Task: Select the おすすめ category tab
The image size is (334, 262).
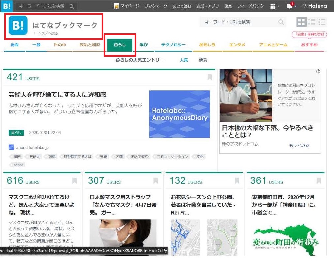Action: pyautogui.click(x=309, y=45)
